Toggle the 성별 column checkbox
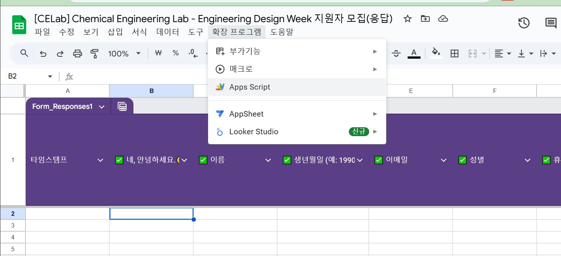 coord(462,160)
